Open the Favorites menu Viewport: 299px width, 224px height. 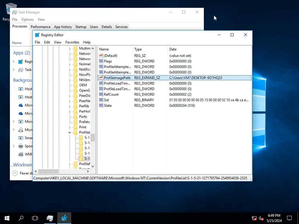[x=72, y=42]
